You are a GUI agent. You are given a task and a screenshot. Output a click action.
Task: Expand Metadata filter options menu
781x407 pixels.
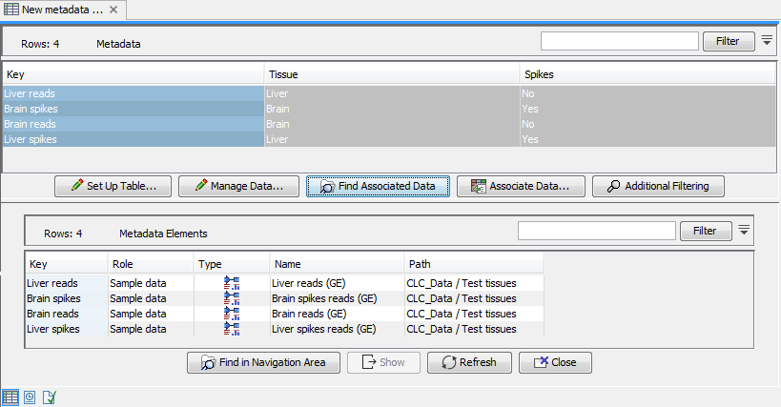click(767, 41)
